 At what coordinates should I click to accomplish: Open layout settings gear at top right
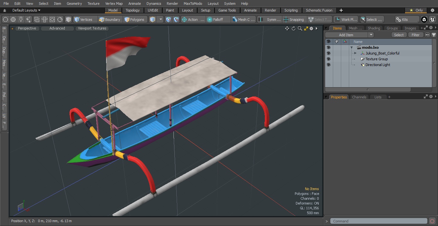click(x=432, y=10)
